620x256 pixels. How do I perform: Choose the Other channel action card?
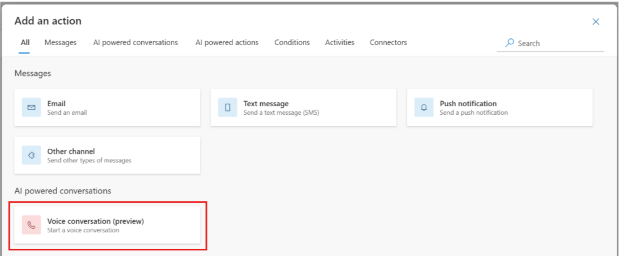(107, 155)
